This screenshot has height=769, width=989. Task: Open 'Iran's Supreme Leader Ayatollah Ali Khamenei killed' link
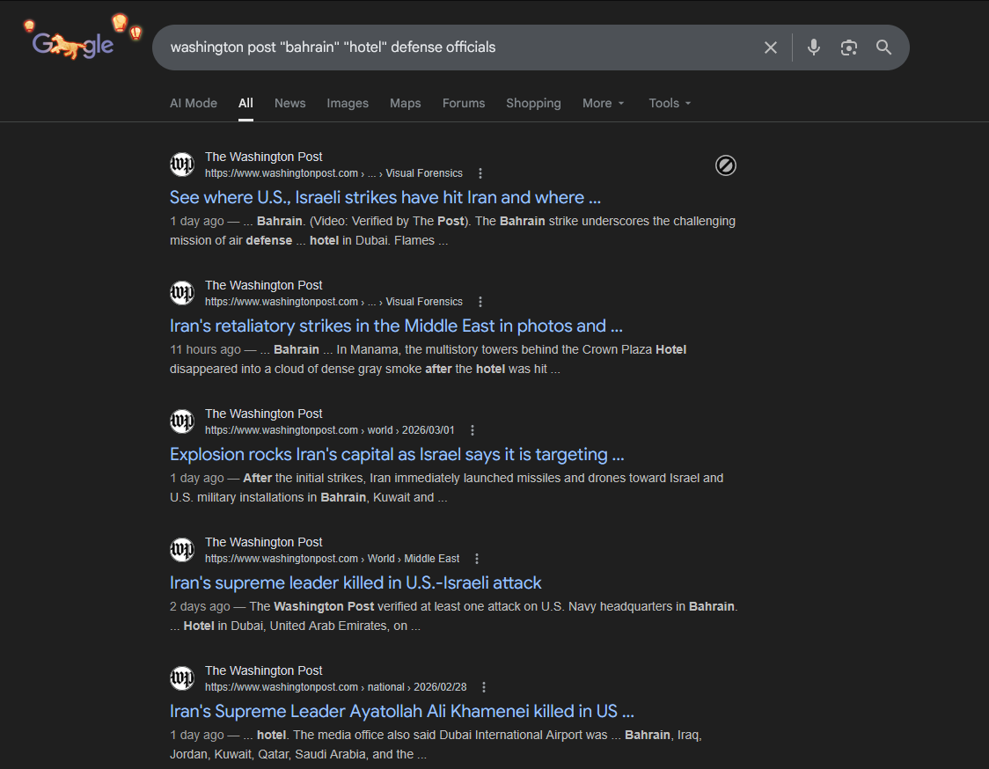click(402, 711)
